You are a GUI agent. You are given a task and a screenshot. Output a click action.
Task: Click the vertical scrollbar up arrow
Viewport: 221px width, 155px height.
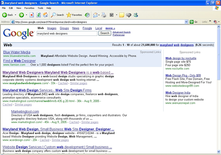[219, 27]
